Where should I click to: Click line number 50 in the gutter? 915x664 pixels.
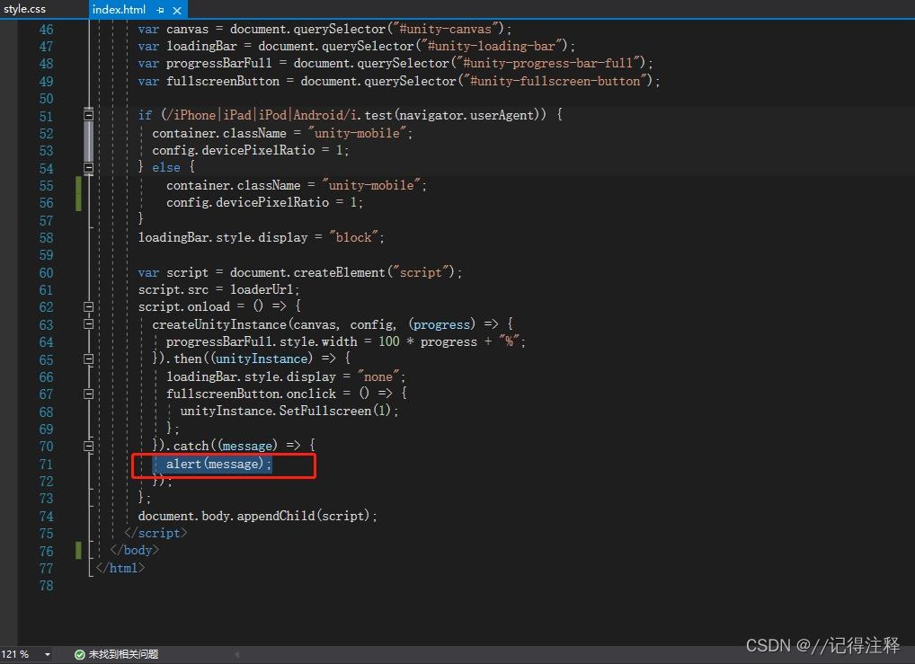46,99
